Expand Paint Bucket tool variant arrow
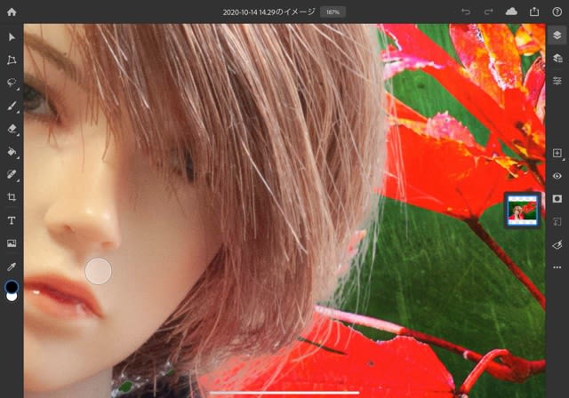The image size is (569, 398). coord(18,157)
